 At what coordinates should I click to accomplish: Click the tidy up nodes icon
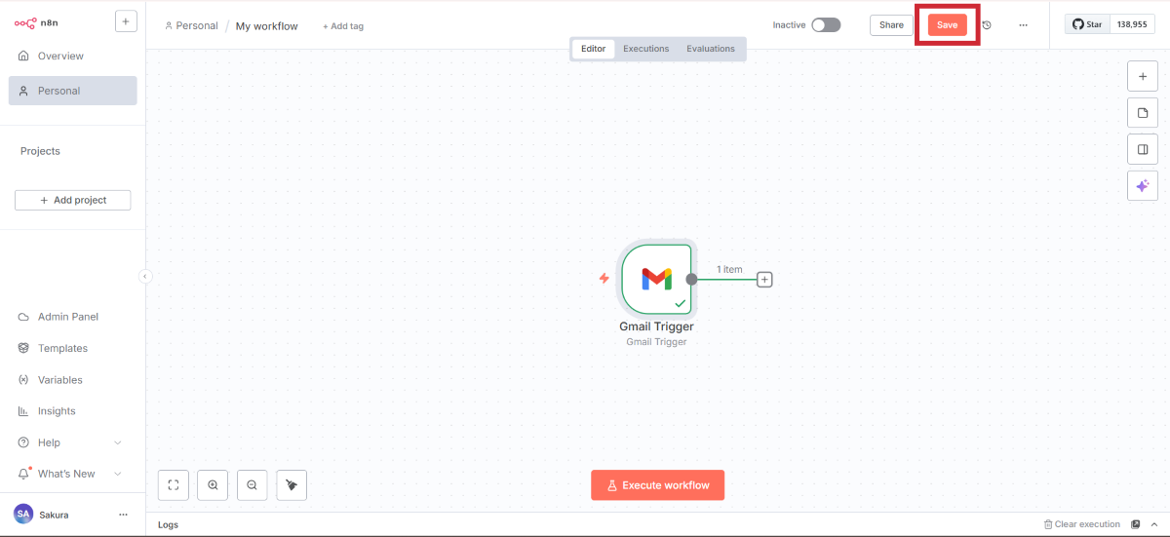point(292,484)
